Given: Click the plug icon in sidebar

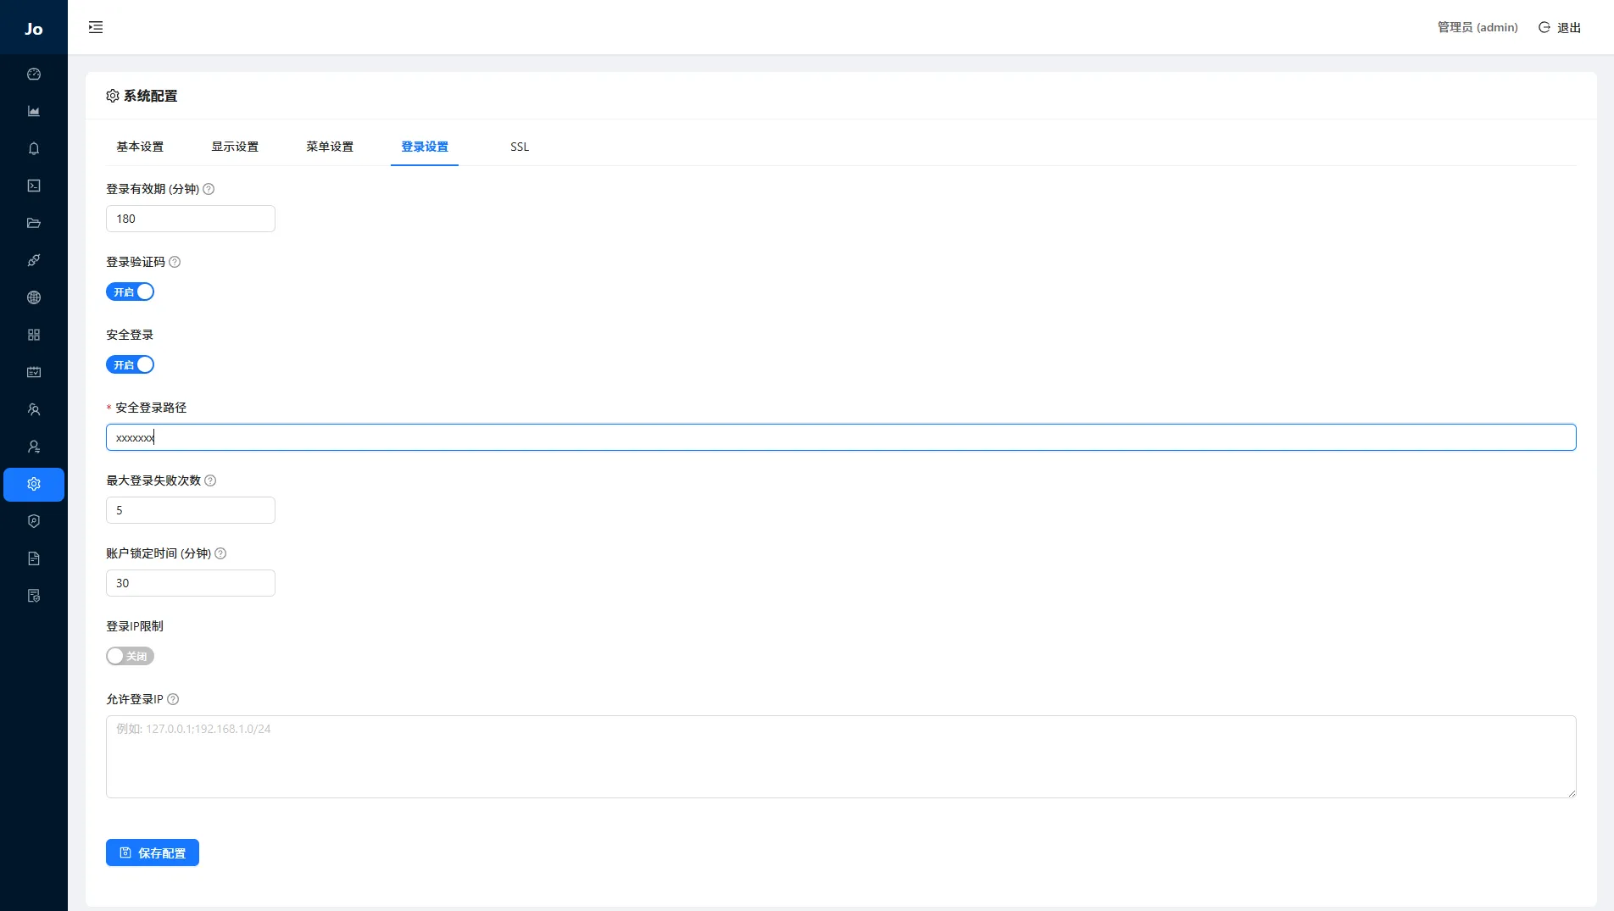Looking at the screenshot, I should coord(34,261).
